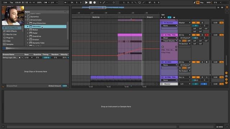Toggle the metronome in the transport bar
Image resolution: width=230 pixels, height=129 pixels.
pyautogui.click(x=46, y=3)
